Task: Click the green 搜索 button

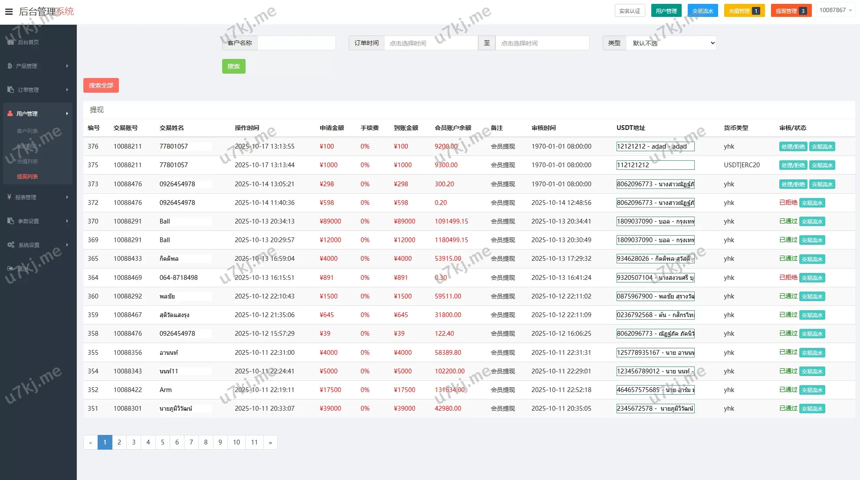Action: coord(233,66)
